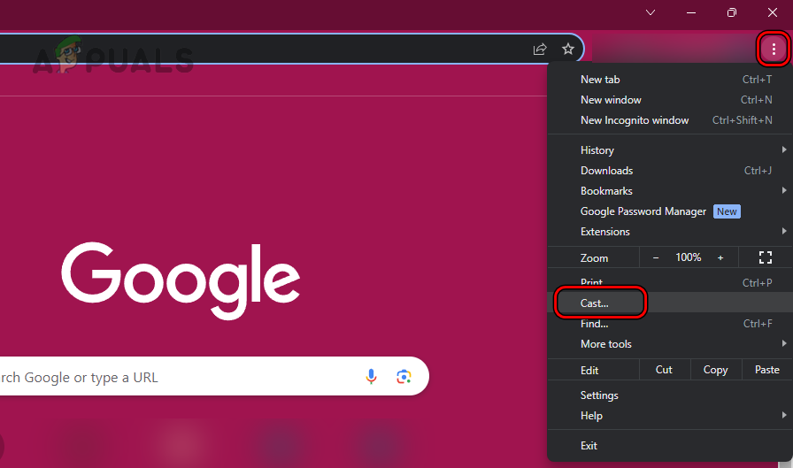
Task: Choose Exit from the menu
Action: coord(670,445)
